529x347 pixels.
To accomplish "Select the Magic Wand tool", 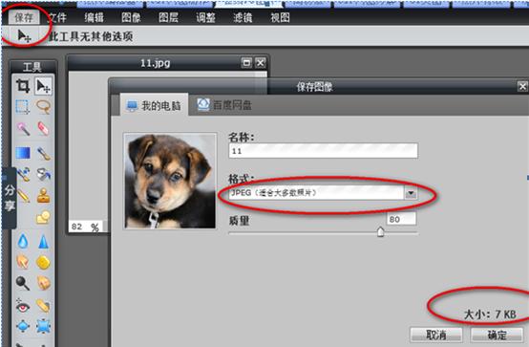I will [x=23, y=128].
